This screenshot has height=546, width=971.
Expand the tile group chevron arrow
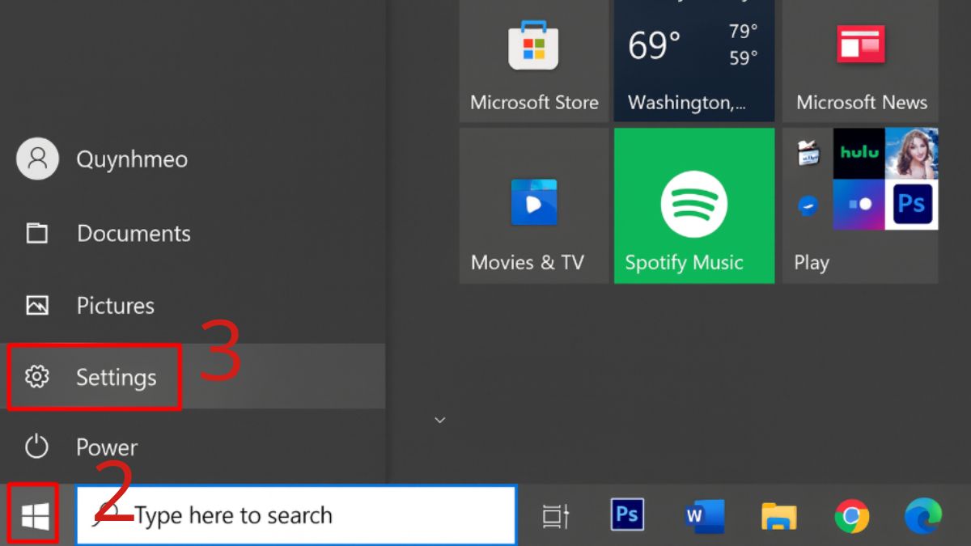[x=439, y=420]
